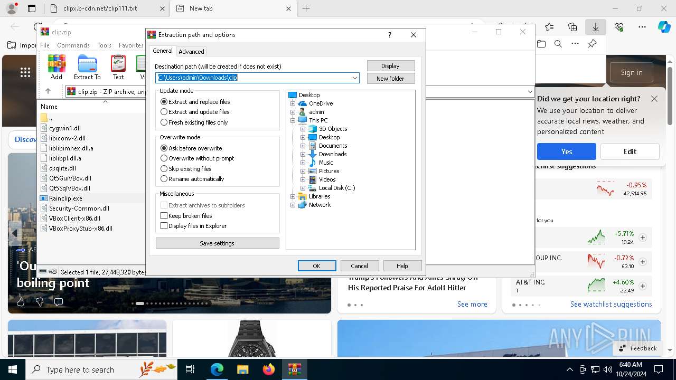Click the taskbar search box

click(x=101, y=369)
